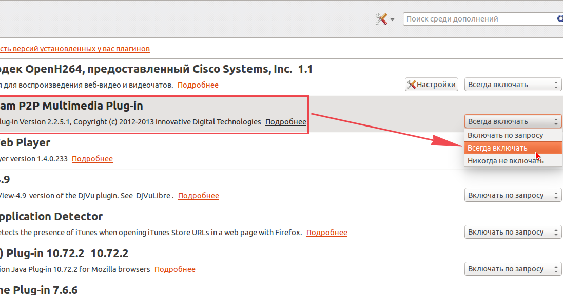Select the Application Detector plugin title
This screenshot has width=563, height=295.
click(x=51, y=217)
